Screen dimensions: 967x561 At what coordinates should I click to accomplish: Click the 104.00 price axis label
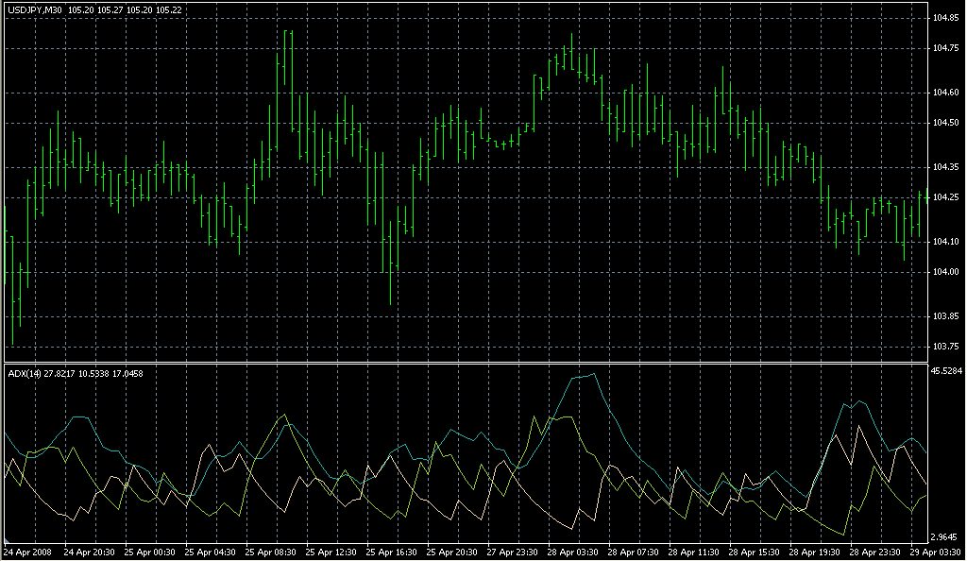click(x=945, y=271)
